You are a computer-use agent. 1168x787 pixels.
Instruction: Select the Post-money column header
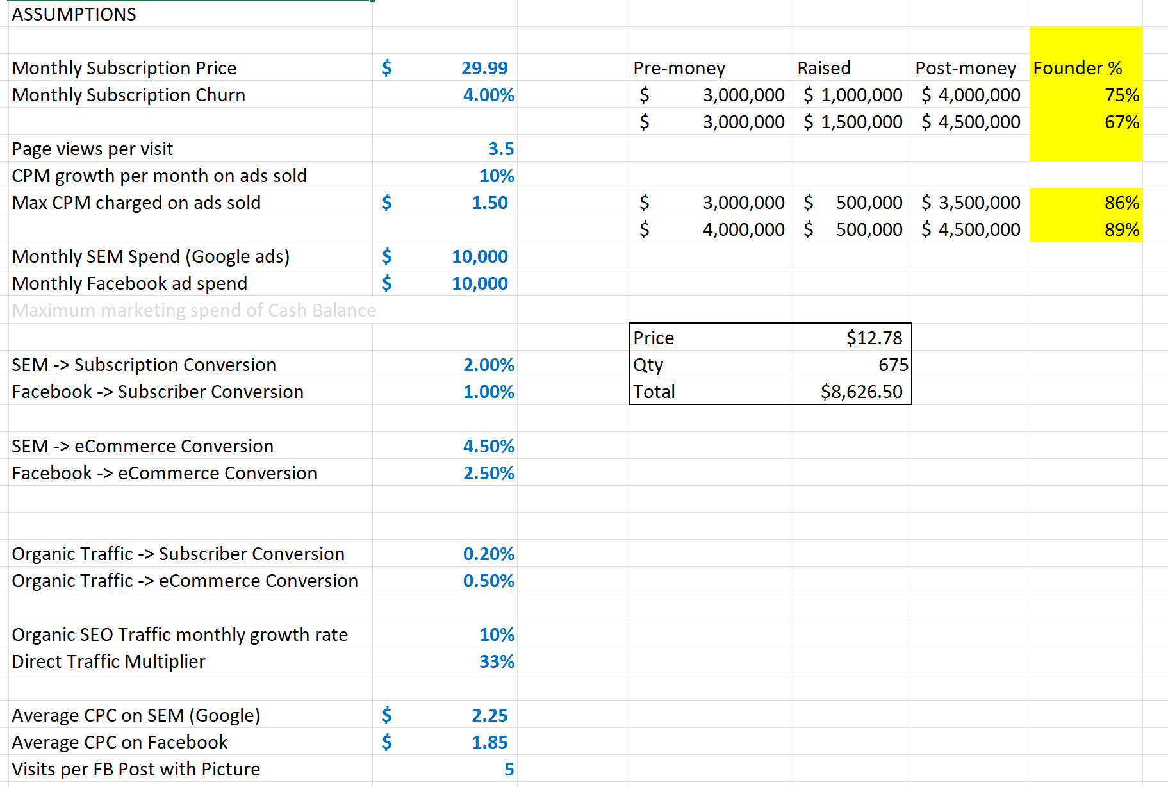click(971, 67)
